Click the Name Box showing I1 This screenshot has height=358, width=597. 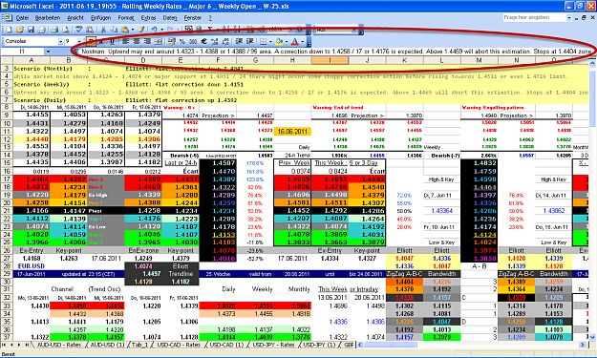click(22, 52)
